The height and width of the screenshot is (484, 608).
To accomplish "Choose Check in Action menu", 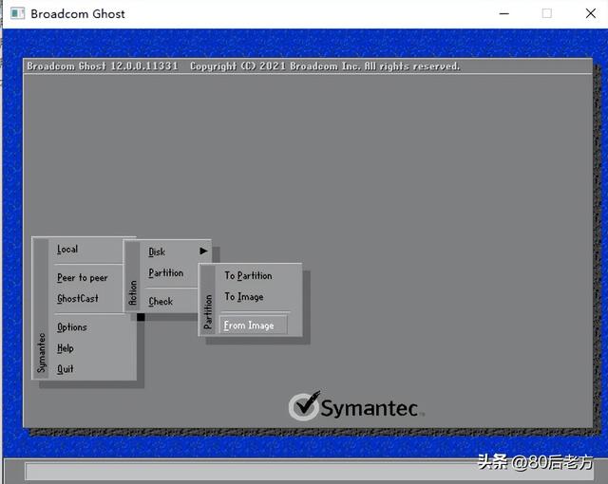I will click(x=161, y=301).
